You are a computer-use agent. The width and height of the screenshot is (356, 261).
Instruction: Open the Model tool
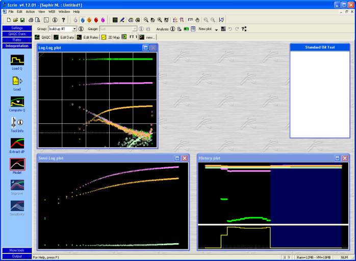click(x=17, y=164)
